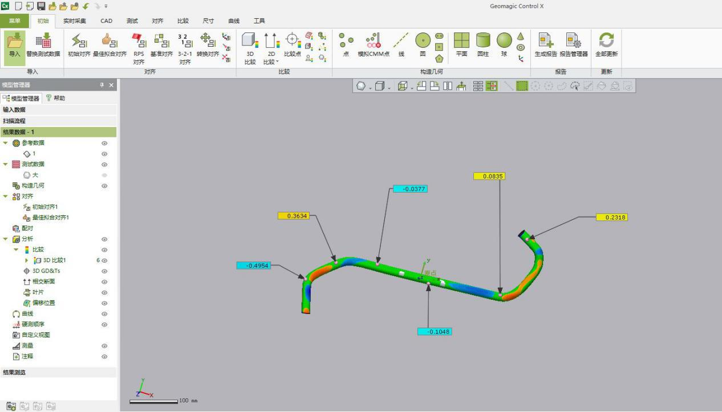Toggle visibility of 3D 比较1 item

click(104, 260)
